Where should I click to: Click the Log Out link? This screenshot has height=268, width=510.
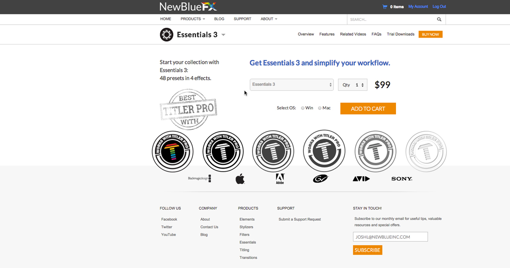click(x=439, y=6)
